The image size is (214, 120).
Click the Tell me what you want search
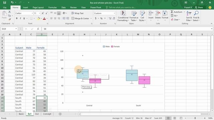(121, 7)
